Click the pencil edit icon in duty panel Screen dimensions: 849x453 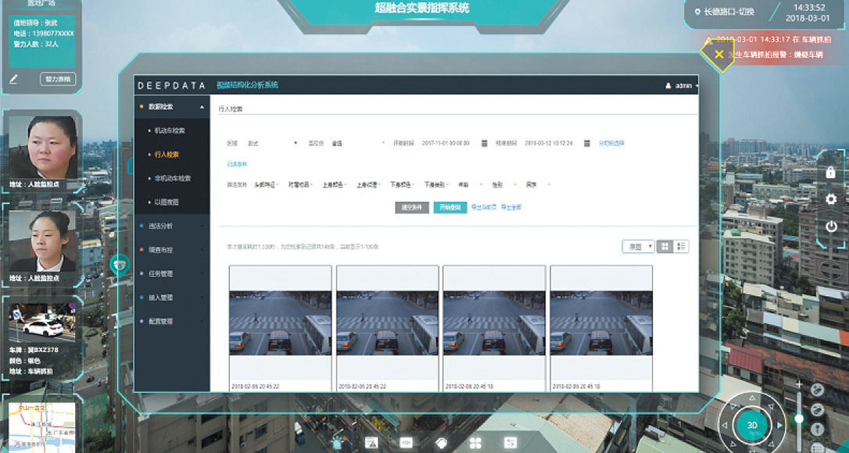pos(13,79)
